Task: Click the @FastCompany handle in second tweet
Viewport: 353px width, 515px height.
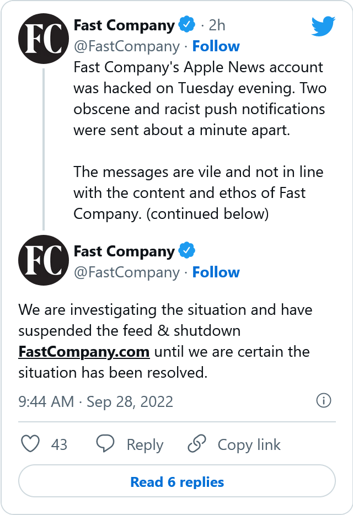Action: tap(127, 272)
